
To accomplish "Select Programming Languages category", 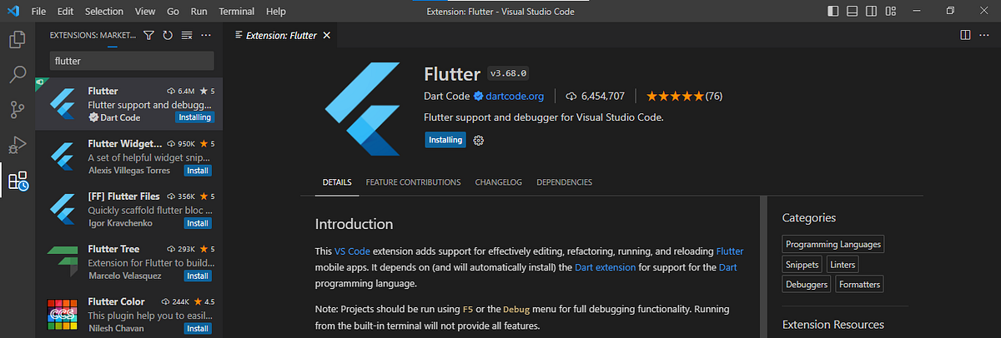I will (x=832, y=244).
